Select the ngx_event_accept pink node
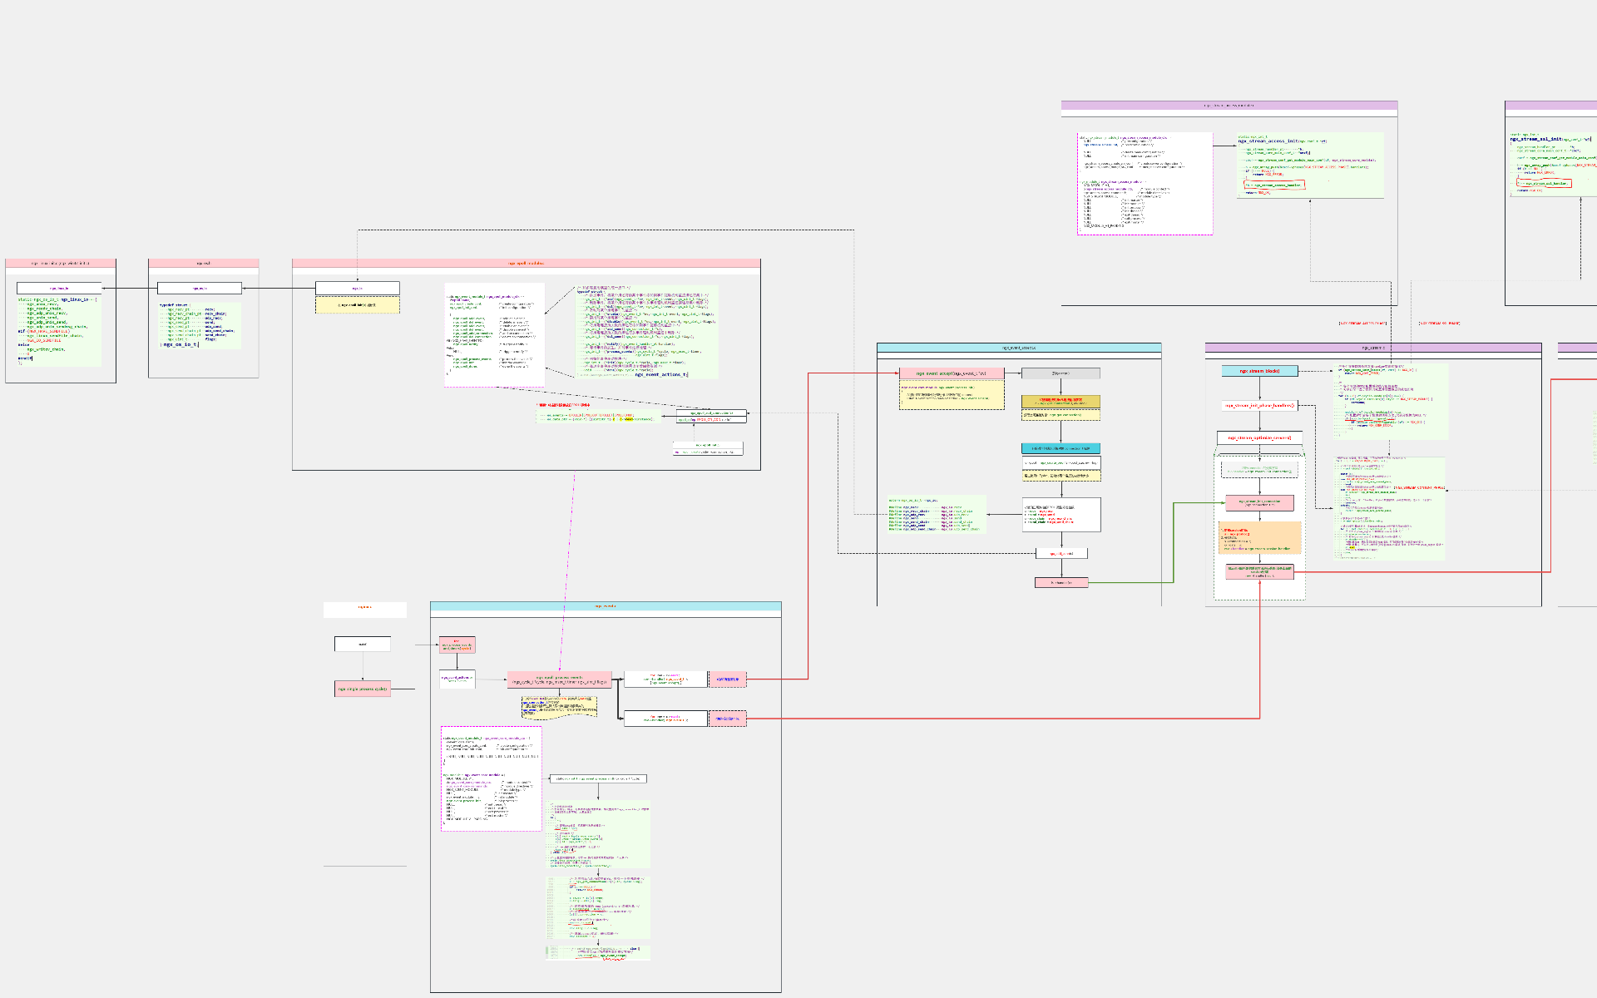 (951, 373)
